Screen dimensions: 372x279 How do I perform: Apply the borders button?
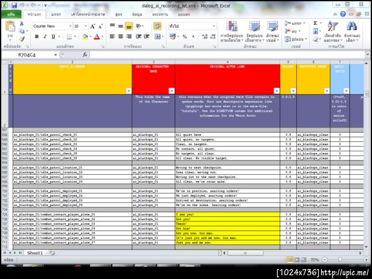tap(69, 37)
